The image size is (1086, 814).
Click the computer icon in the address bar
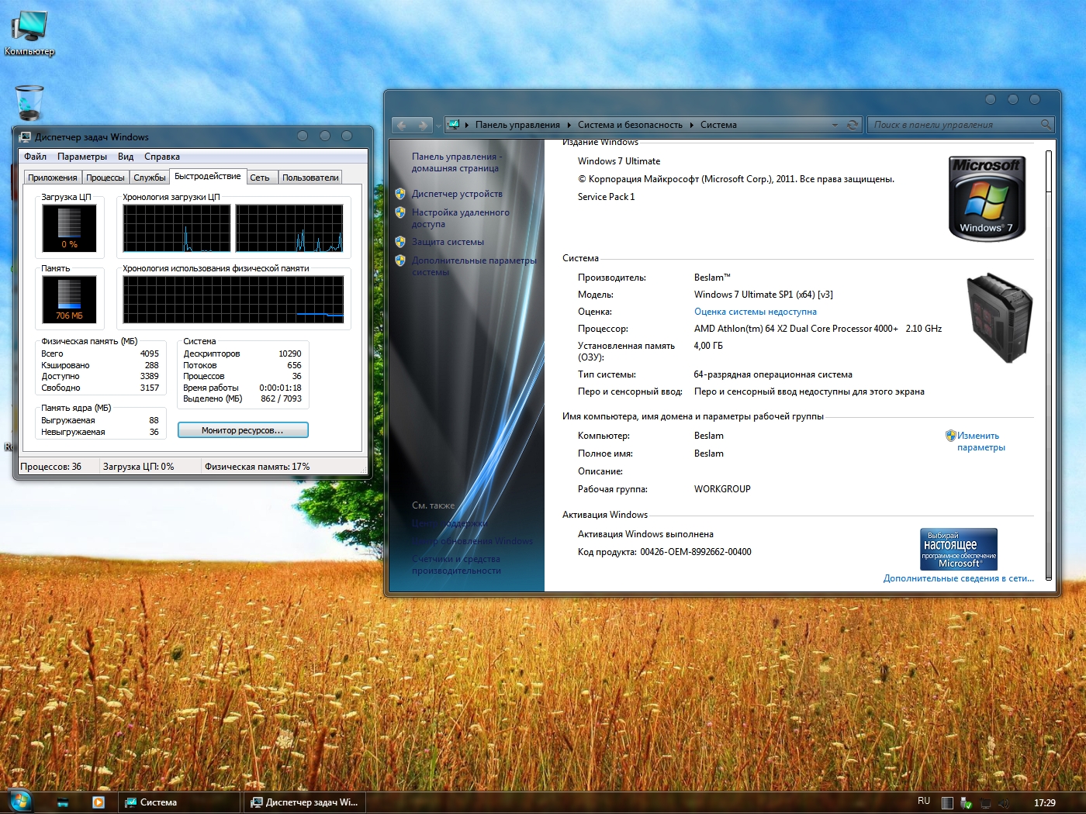pos(454,124)
